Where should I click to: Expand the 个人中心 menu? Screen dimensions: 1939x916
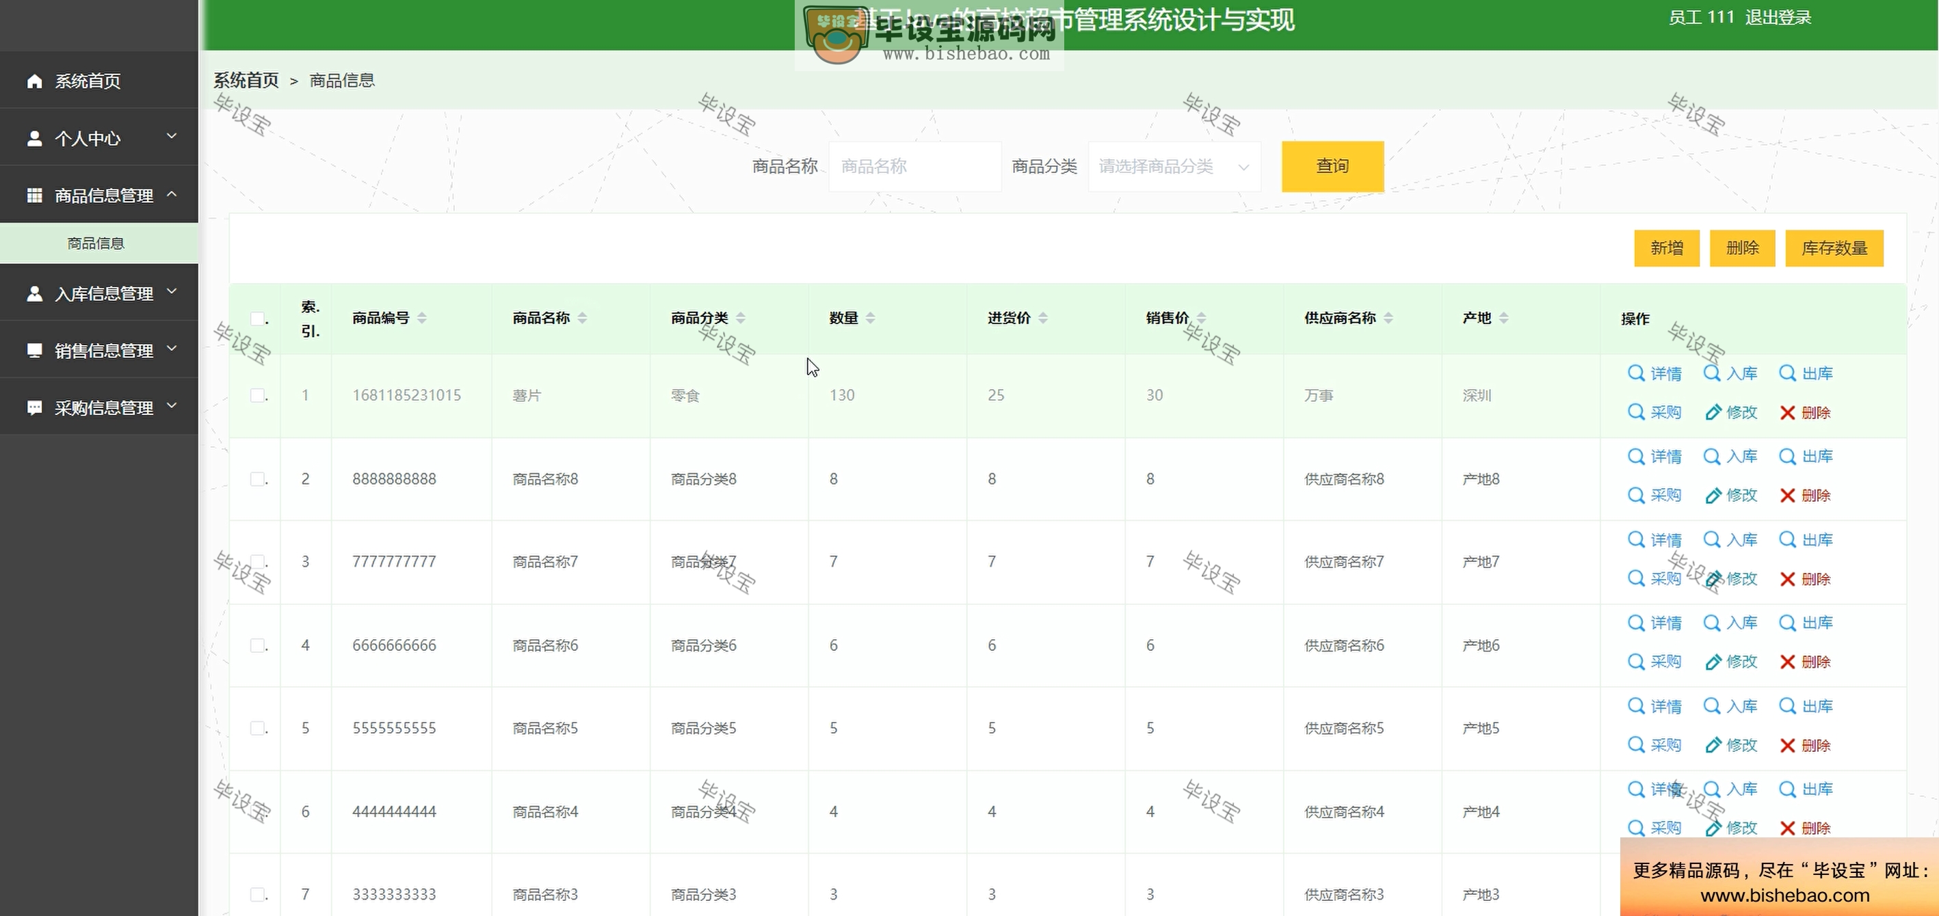pyautogui.click(x=98, y=137)
